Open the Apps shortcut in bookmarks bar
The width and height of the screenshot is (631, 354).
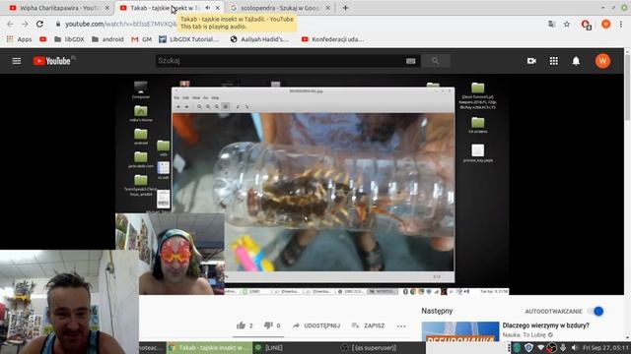click(x=19, y=39)
